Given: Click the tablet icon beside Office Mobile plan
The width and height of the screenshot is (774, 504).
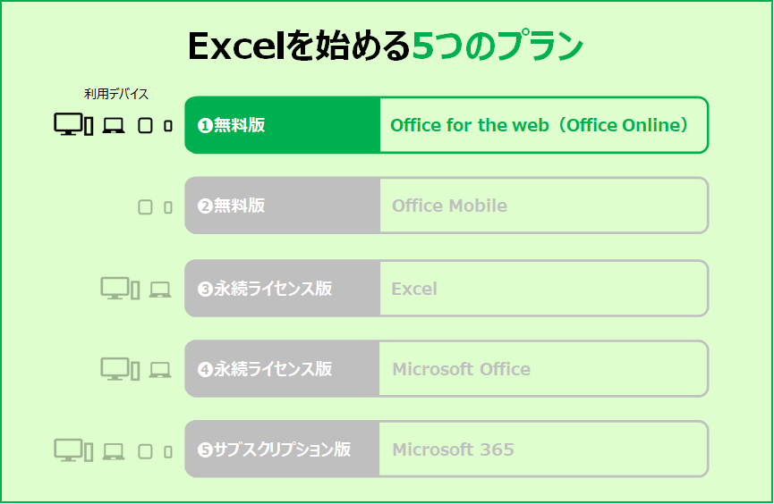Looking at the screenshot, I should tap(145, 207).
